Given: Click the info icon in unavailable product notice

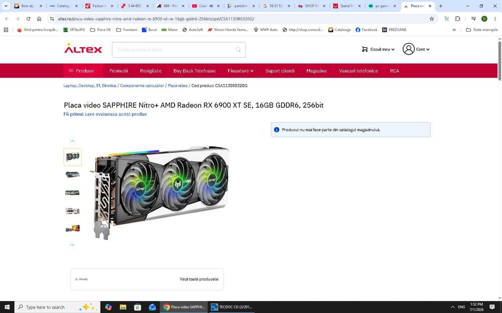Looking at the screenshot, I should coord(277,130).
